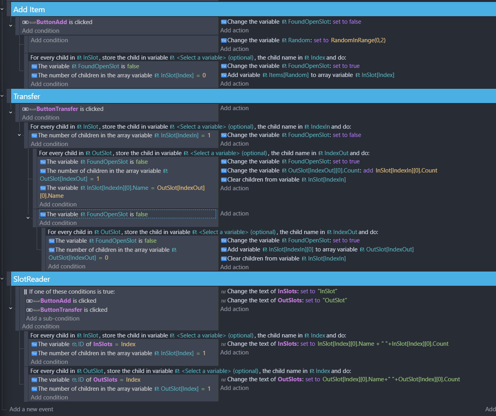Image resolution: width=496 pixels, height=416 pixels.
Task: Click the "Add a new event" link
Action: click(x=31, y=409)
